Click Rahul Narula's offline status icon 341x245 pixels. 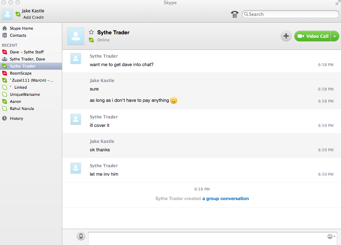5,109
